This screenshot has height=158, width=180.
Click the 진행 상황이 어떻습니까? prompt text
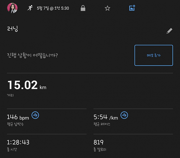point(32,55)
